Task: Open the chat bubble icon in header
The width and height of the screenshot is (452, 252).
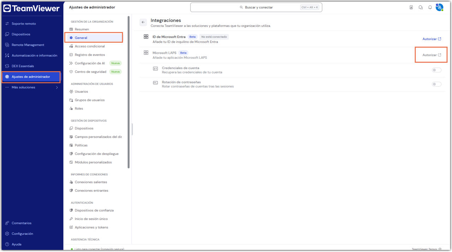Action: 421,7
